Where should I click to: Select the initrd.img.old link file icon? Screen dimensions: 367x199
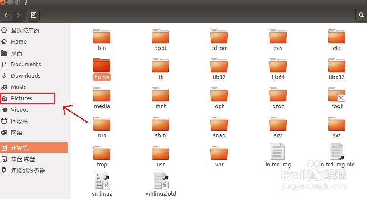(337, 151)
